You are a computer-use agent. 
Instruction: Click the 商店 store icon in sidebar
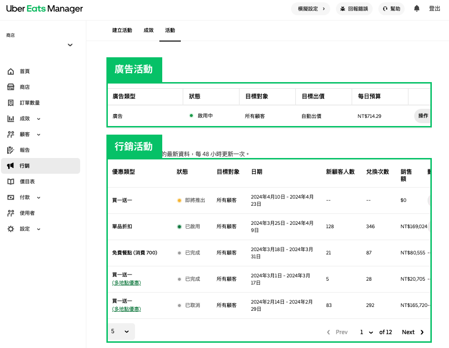tap(11, 87)
